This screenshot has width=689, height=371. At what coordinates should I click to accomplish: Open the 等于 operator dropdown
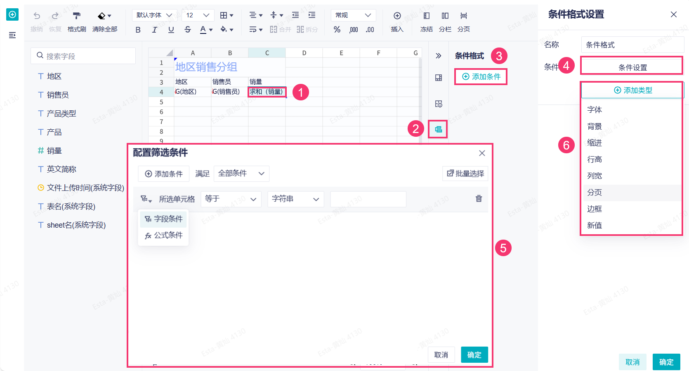coord(231,199)
